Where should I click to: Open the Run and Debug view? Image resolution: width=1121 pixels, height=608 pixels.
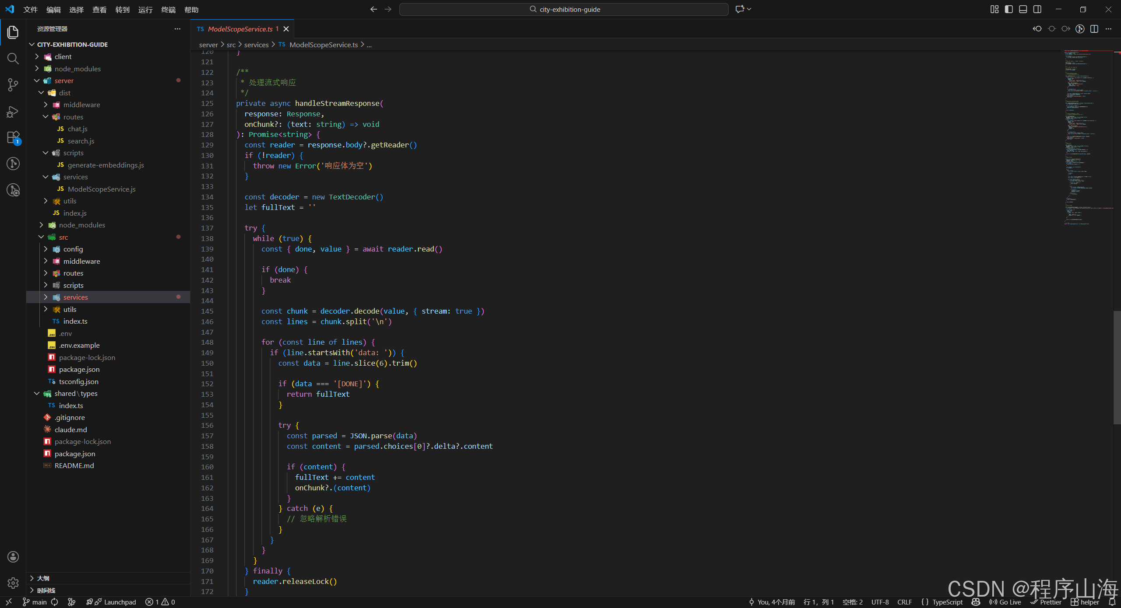pos(13,112)
